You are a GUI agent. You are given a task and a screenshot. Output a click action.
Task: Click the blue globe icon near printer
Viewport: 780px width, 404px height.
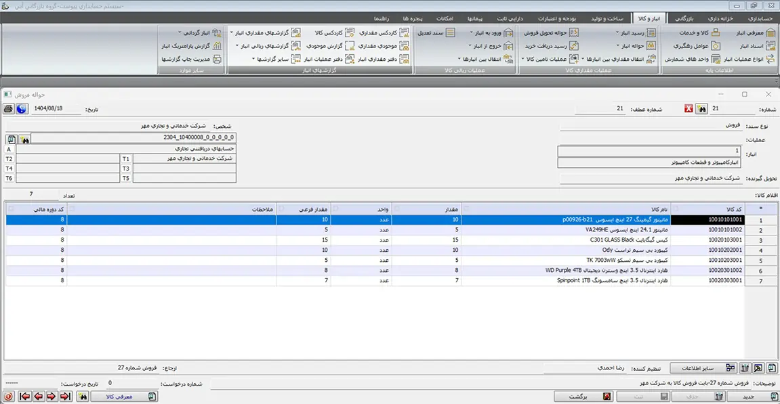coord(22,109)
